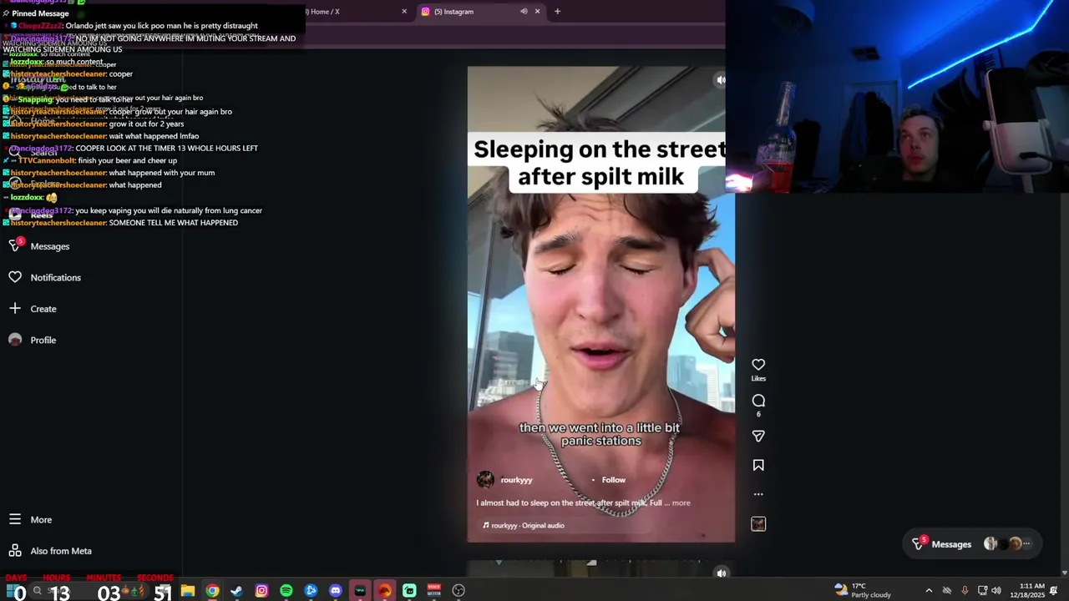Open the More menu in sidebar
This screenshot has height=601, width=1069.
click(30, 519)
